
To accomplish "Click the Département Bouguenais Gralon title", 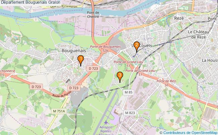I will click(x=31, y=2).
